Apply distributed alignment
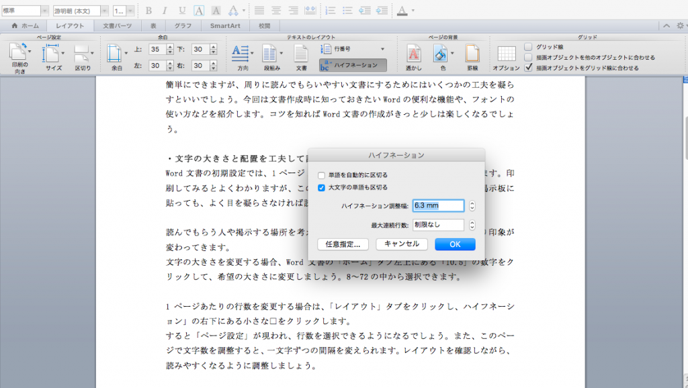The image size is (688, 388). tap(310, 11)
